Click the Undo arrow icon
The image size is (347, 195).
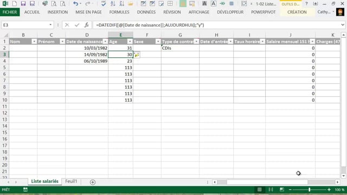coord(75,4)
